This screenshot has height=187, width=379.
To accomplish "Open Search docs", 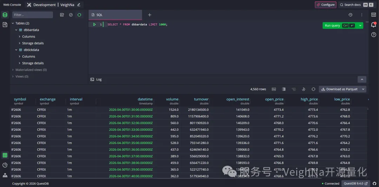I will click(357, 5).
